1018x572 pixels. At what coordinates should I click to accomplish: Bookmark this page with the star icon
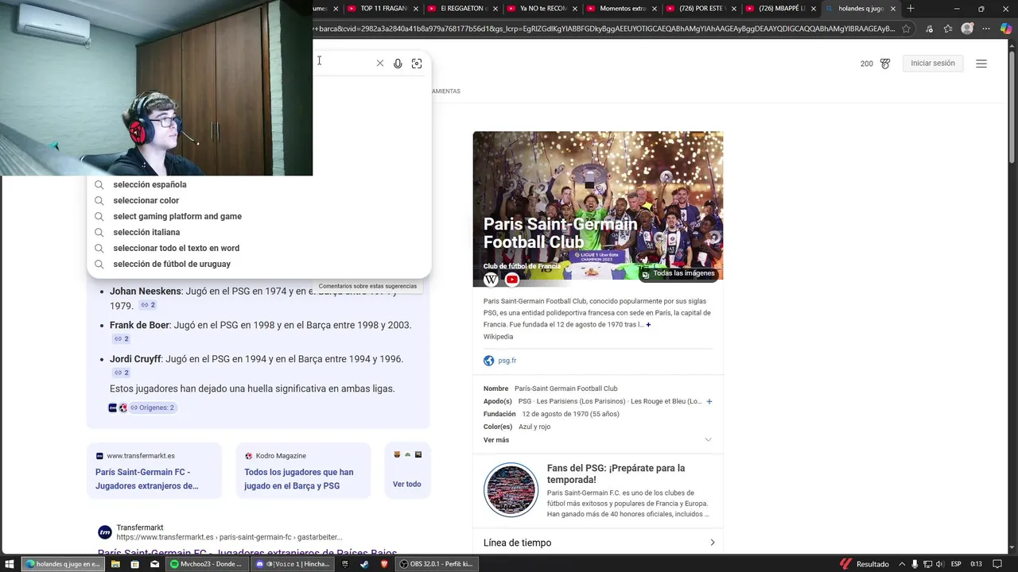tap(906, 29)
